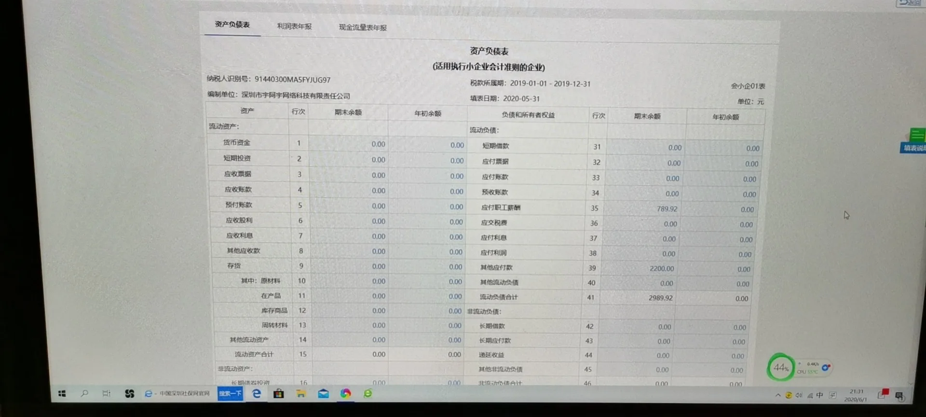926x417 pixels.
Task: Open the Windows notification center
Action: [x=899, y=396]
